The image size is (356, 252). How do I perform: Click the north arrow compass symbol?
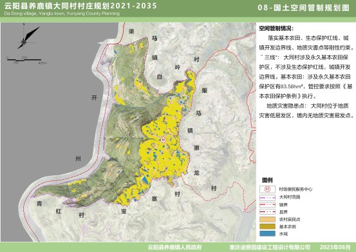coord(28,37)
